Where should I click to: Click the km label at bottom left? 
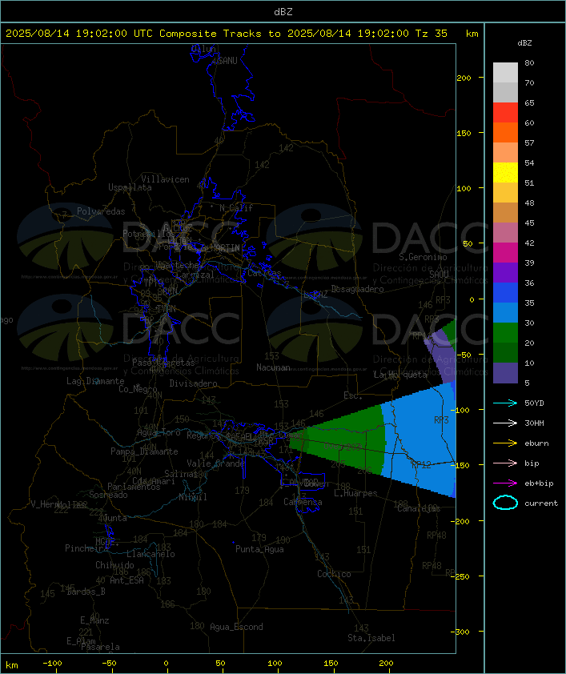point(12,665)
